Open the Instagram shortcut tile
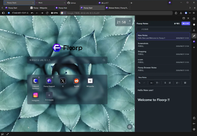This screenshot has width=197, height=136. [36, 96]
